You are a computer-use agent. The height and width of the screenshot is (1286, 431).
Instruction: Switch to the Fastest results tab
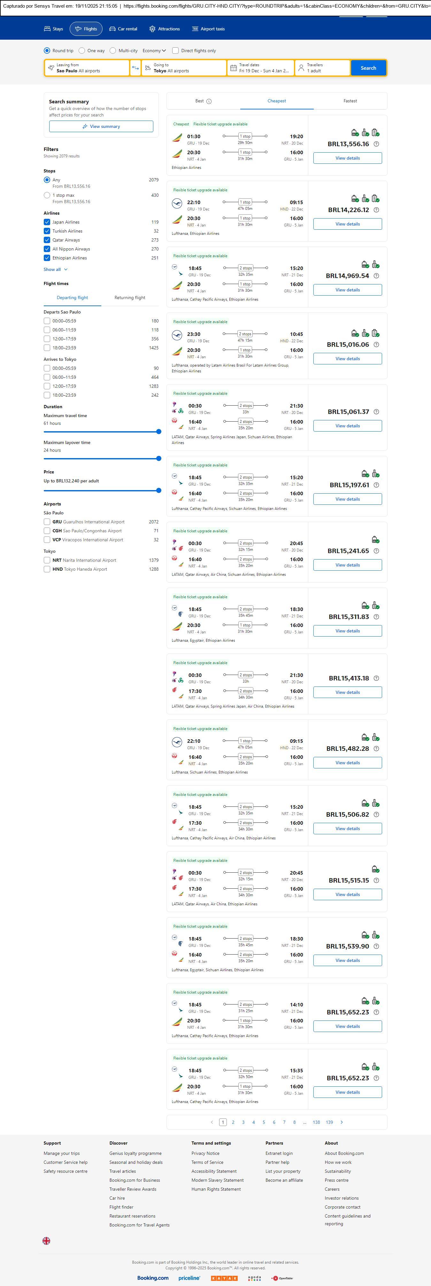point(350,101)
